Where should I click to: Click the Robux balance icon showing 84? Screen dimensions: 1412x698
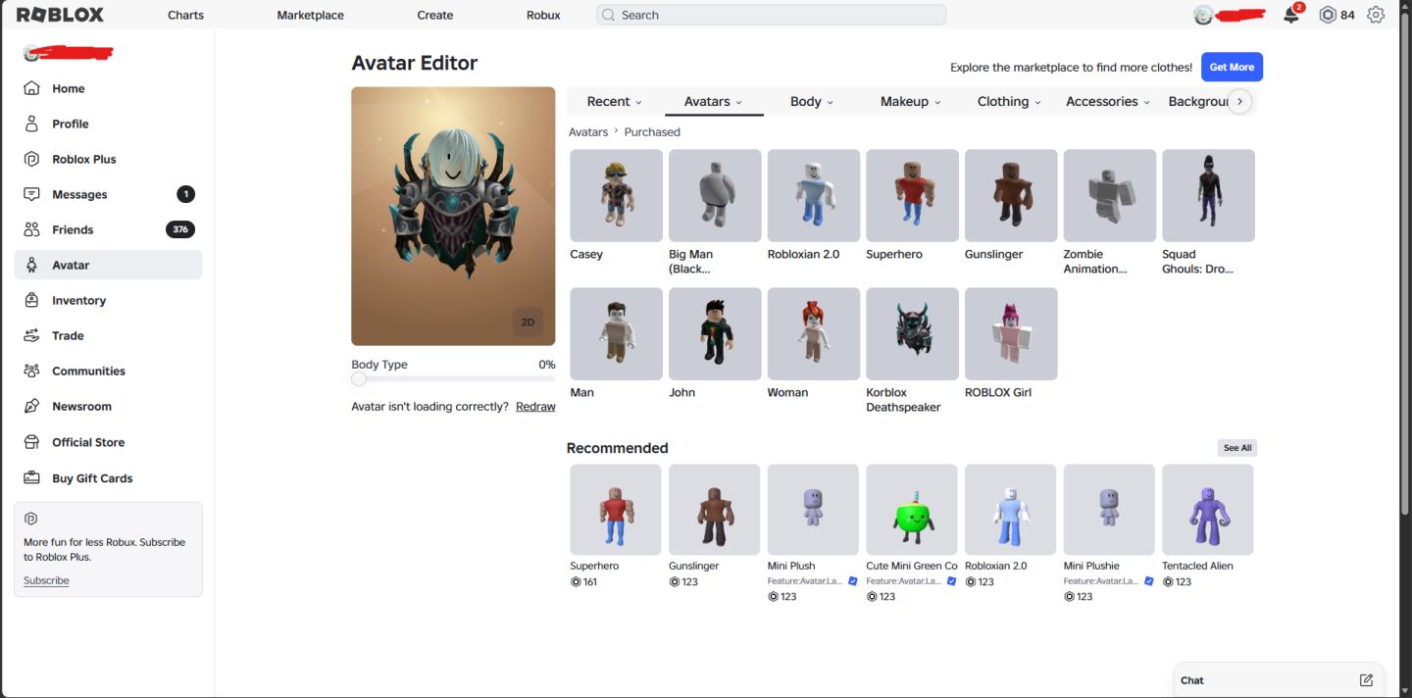click(x=1328, y=15)
